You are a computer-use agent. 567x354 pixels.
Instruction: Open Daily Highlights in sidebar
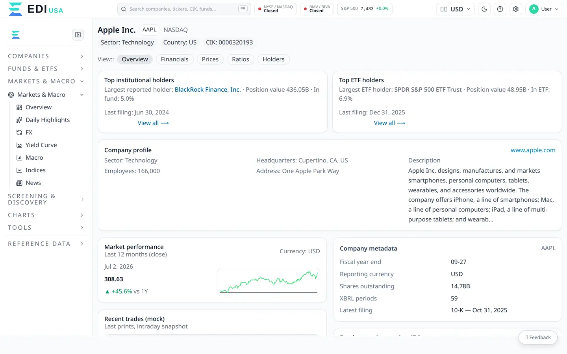pyautogui.click(x=47, y=120)
